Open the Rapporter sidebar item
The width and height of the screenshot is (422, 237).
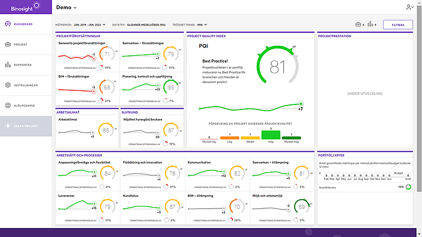click(26, 65)
